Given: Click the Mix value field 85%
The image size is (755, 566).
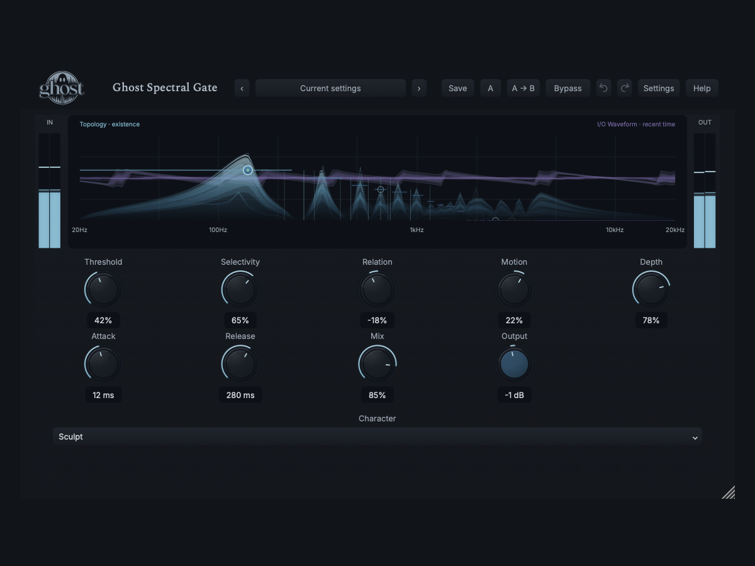Looking at the screenshot, I should coord(377,395).
